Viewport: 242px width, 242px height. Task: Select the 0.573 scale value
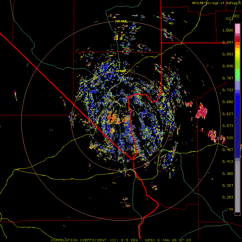pos(228,126)
